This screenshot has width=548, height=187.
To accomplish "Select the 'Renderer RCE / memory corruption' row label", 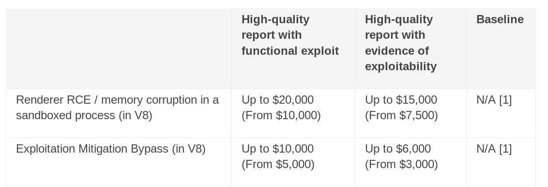I will coord(118,107).
